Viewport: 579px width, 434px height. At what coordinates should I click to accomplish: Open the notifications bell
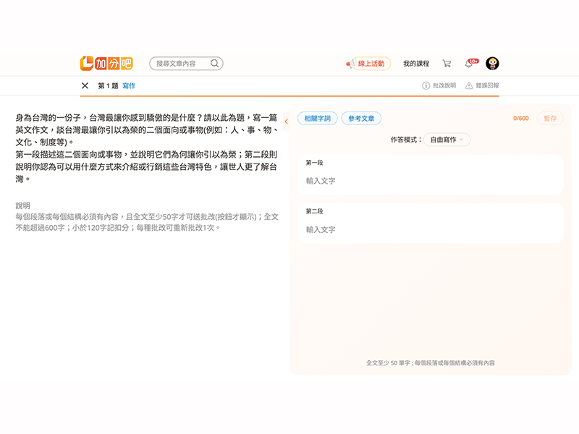469,64
